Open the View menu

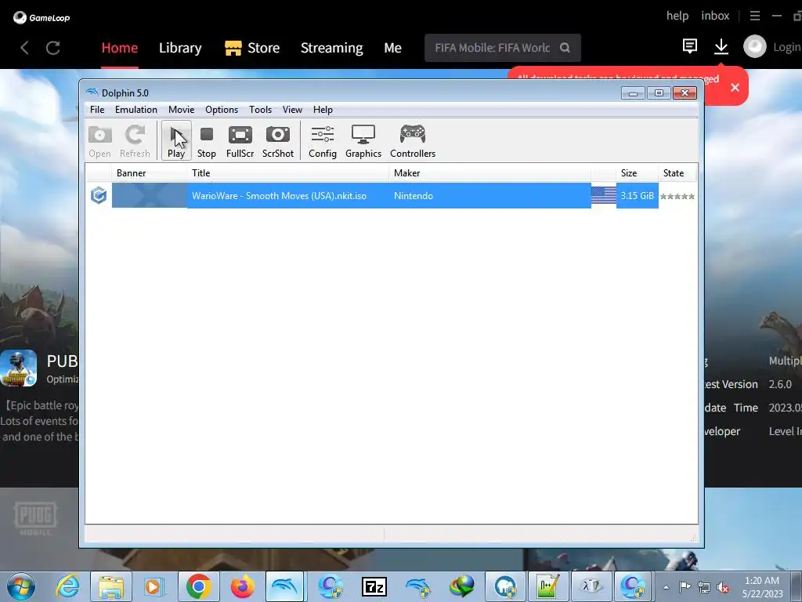click(x=292, y=110)
